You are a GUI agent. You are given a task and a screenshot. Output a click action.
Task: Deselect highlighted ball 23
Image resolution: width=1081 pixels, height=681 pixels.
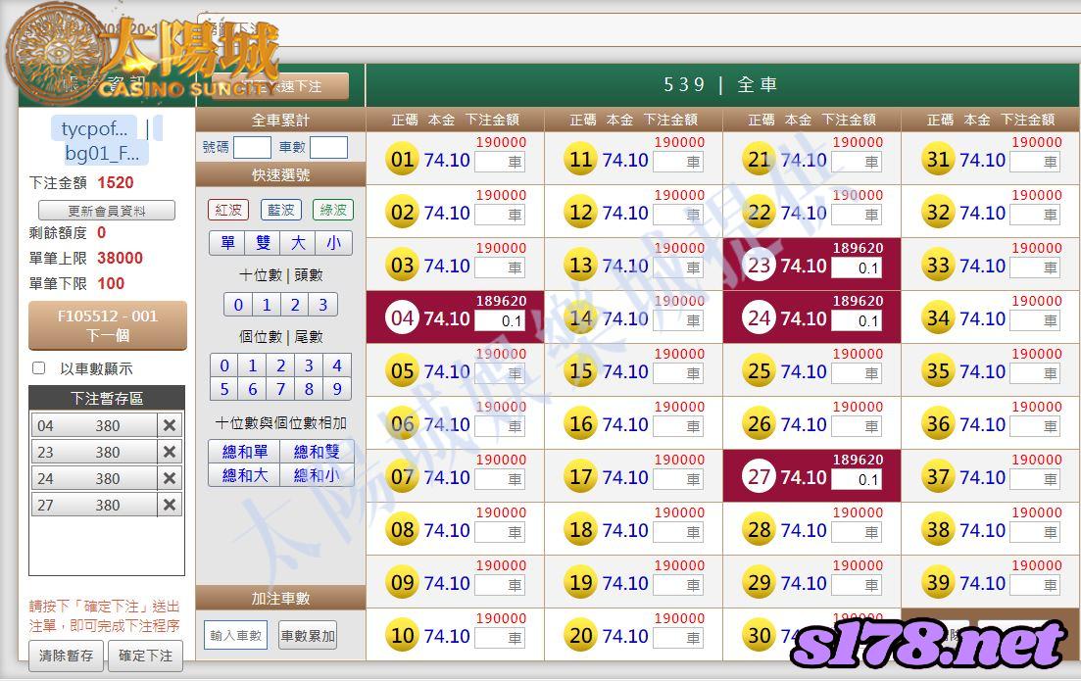point(759,266)
